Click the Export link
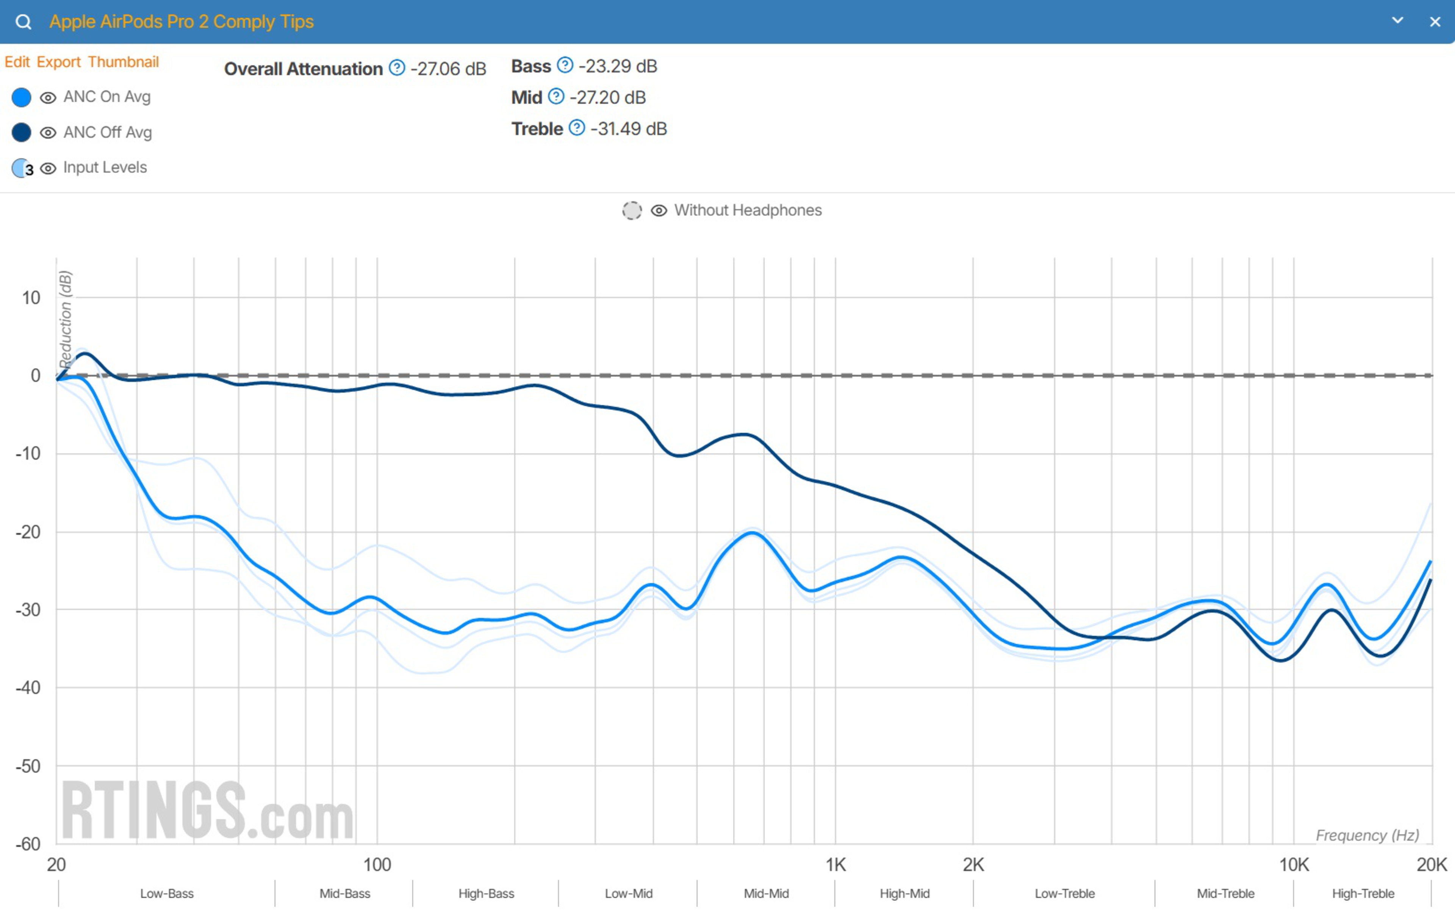 (59, 62)
